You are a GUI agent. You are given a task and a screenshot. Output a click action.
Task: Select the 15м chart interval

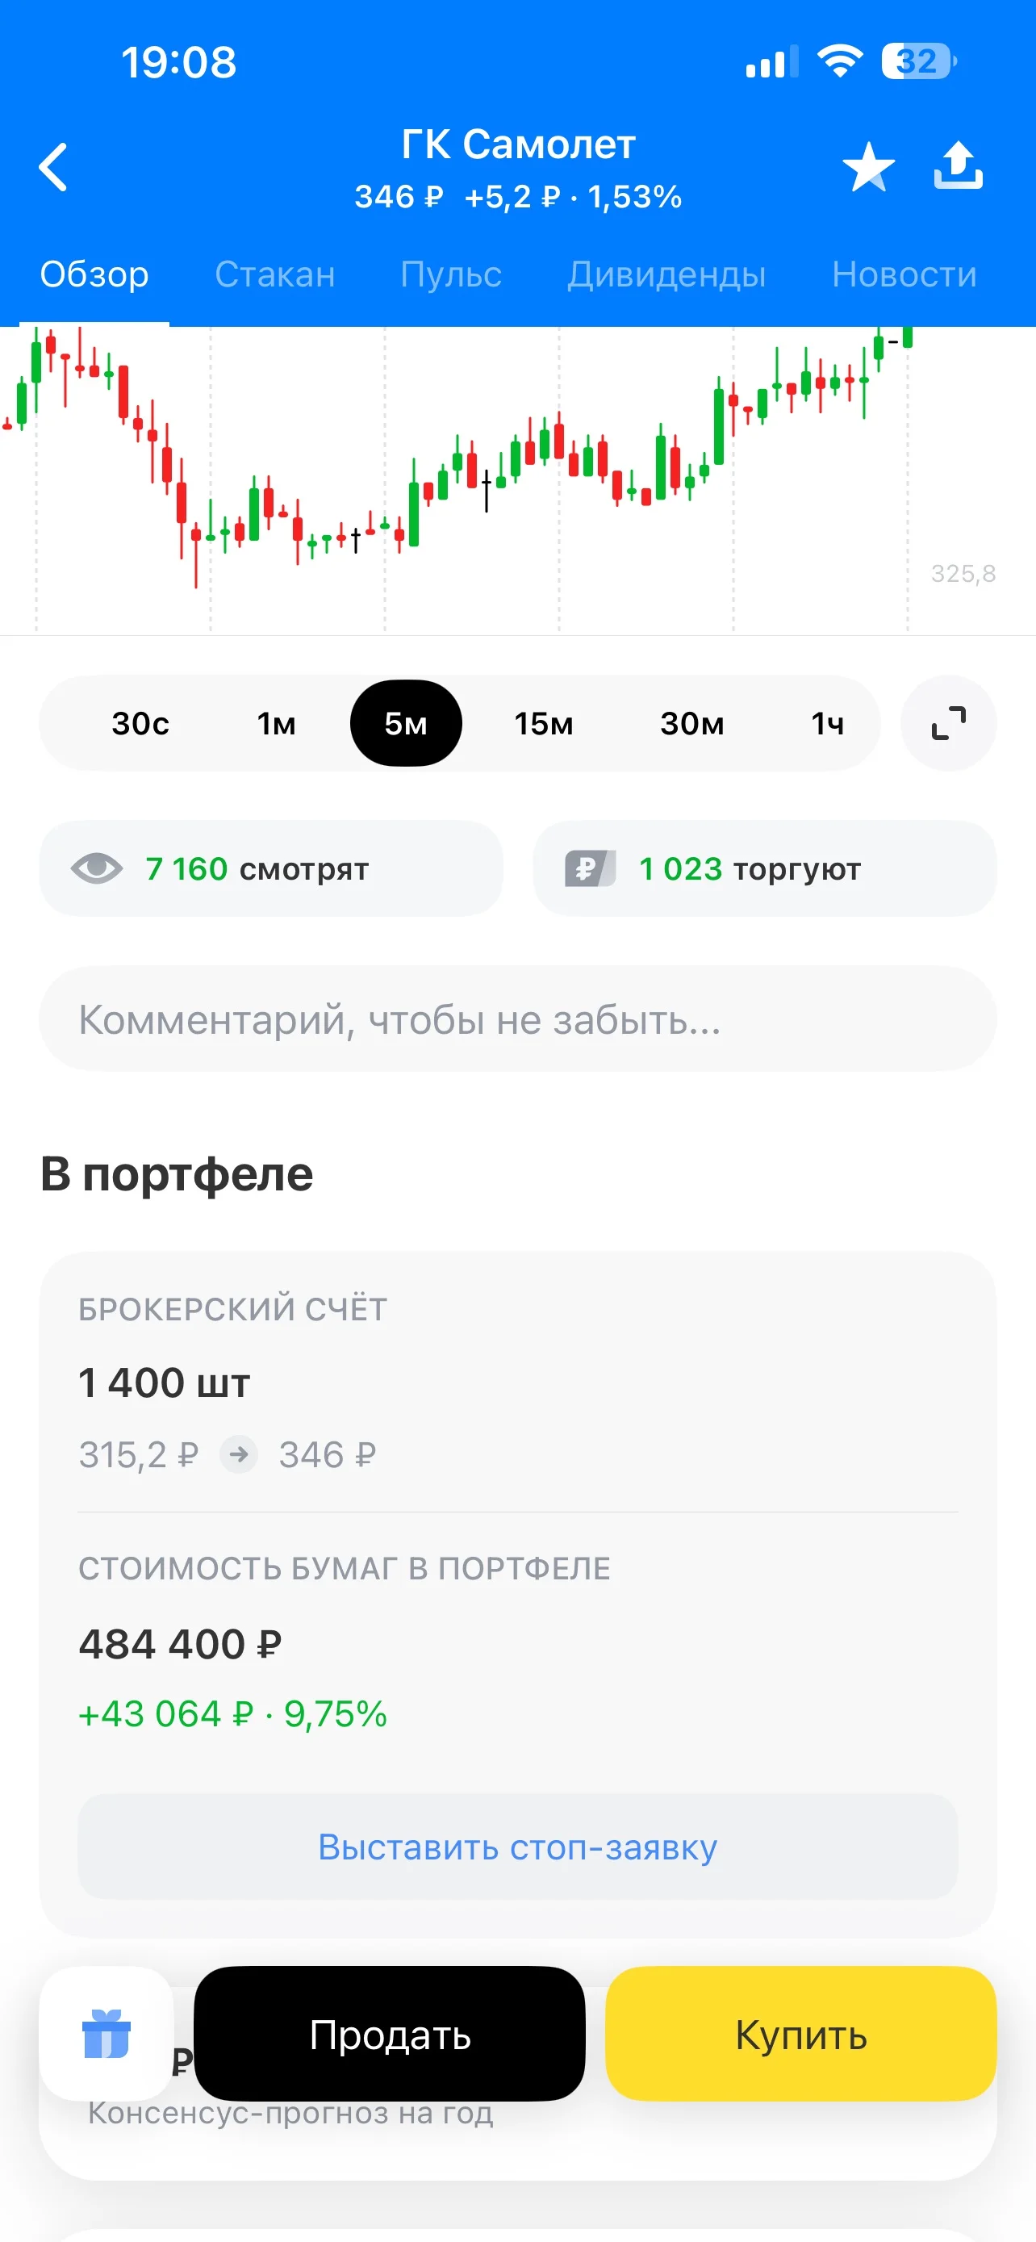click(543, 723)
